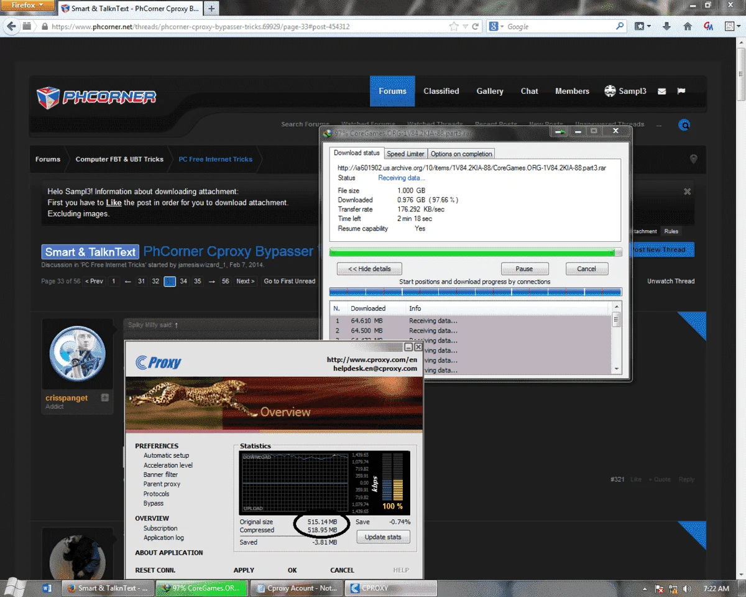Open Protocols preference
This screenshot has height=597, width=746.
pos(156,494)
